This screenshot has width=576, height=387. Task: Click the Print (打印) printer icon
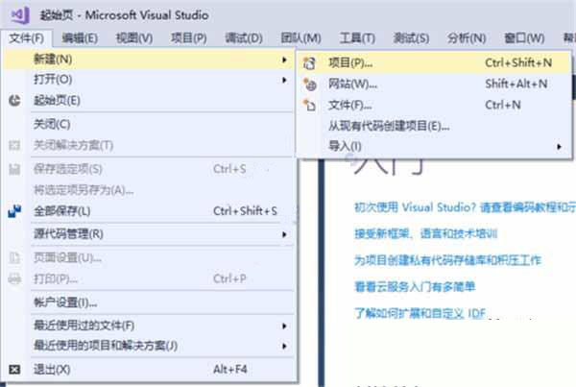[14, 278]
